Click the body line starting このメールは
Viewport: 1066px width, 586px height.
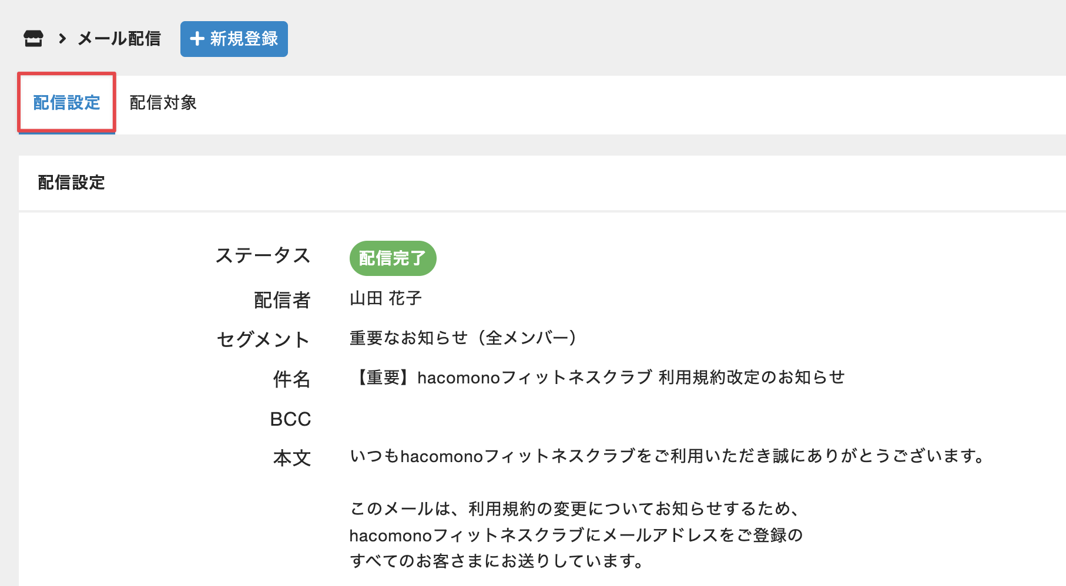click(x=575, y=508)
